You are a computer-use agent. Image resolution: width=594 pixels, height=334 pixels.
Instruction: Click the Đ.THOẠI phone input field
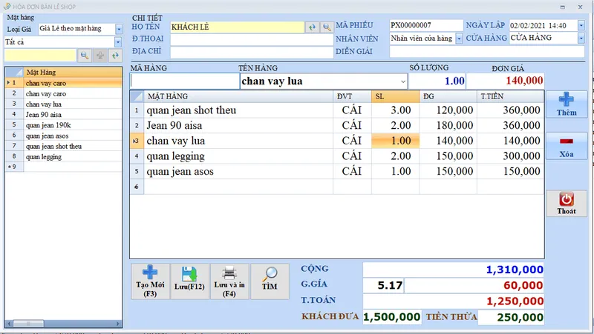[252, 39]
